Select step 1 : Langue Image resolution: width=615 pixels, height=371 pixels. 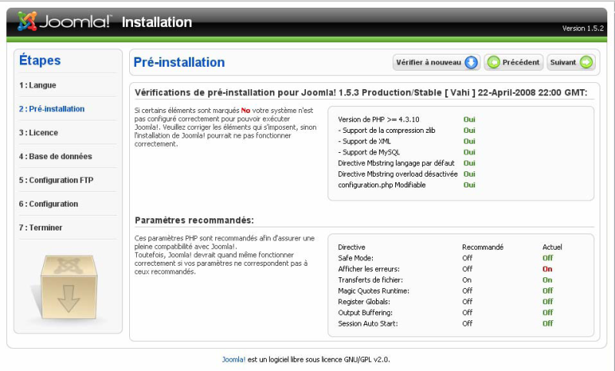38,85
